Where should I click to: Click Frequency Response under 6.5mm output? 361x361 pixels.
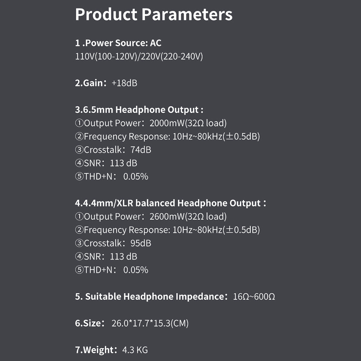point(167,136)
